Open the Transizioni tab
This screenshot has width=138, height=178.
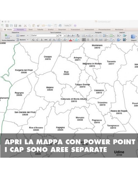[x=75, y=30]
